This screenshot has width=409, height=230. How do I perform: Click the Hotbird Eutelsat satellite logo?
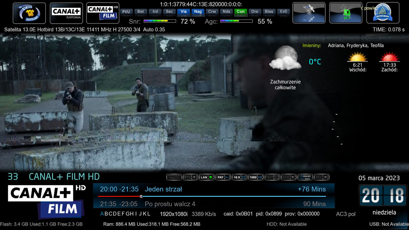(x=29, y=13)
